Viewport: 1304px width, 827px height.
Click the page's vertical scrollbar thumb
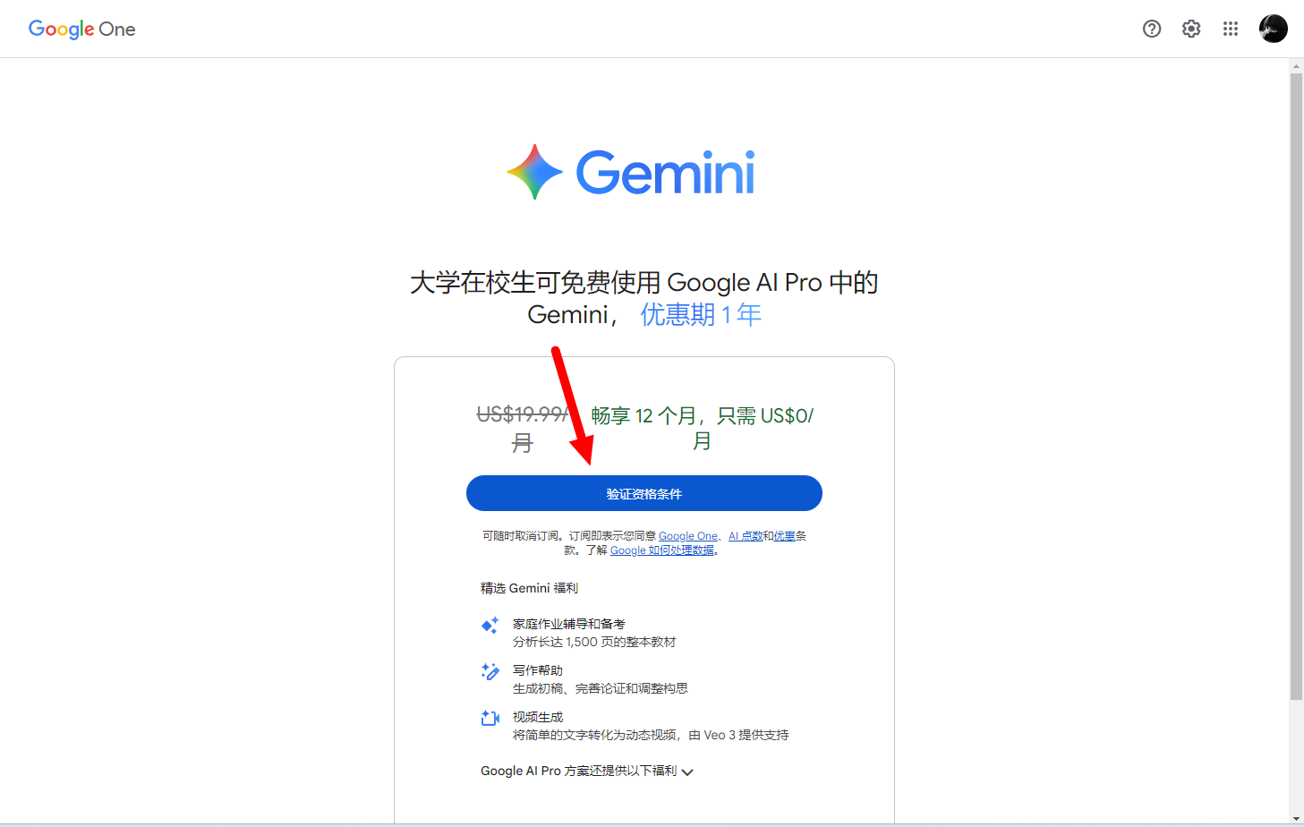click(1296, 386)
